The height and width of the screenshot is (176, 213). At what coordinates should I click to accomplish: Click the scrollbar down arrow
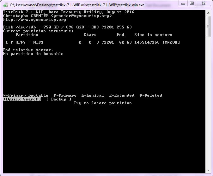(208, 171)
